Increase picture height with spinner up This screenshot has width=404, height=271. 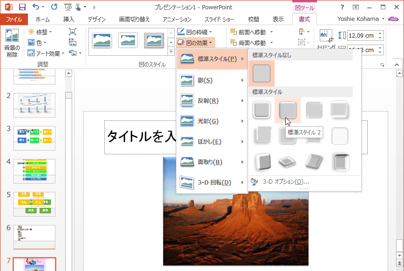coord(380,33)
